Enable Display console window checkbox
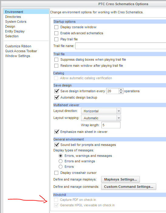Screen dimensions: 166x213 pos(56,27)
